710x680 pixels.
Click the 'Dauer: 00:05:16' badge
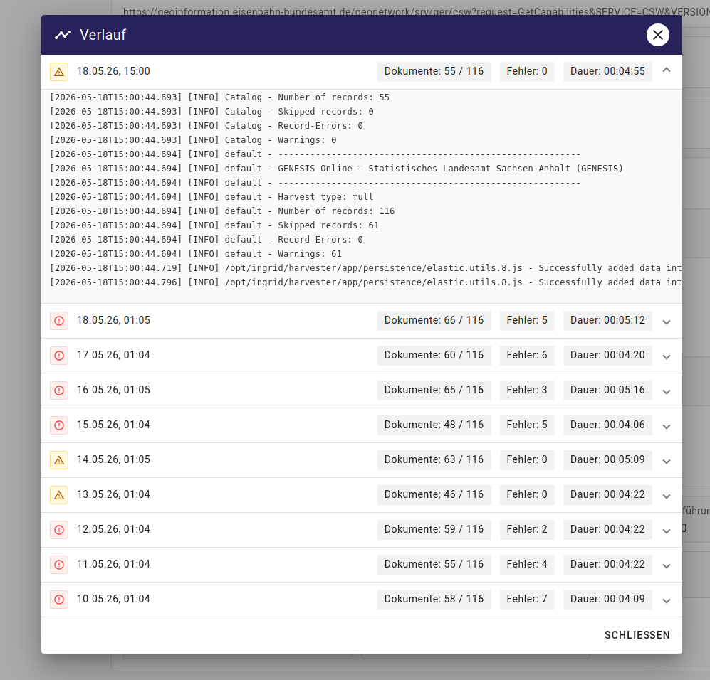pyautogui.click(x=607, y=390)
